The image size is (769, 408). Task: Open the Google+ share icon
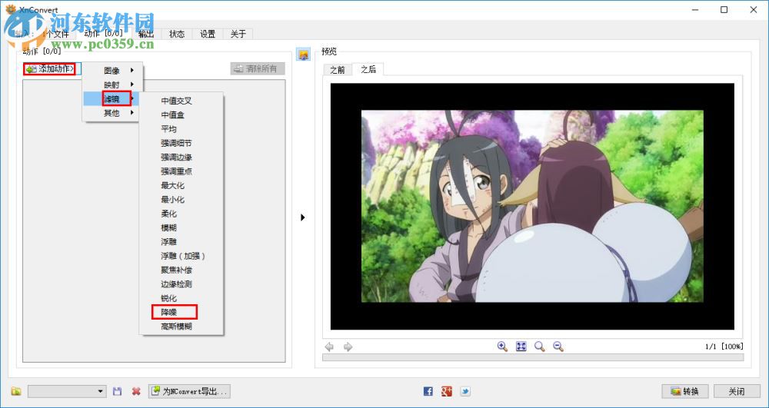[x=446, y=391]
